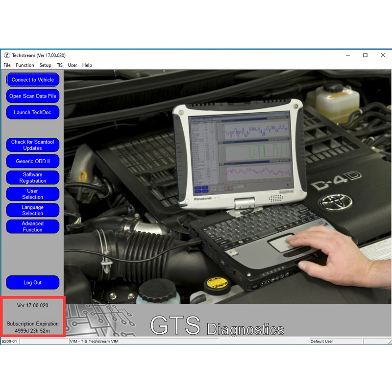Click the window resize grip corner
Image resolution: width=392 pixels, height=392 pixels.
point(390,342)
